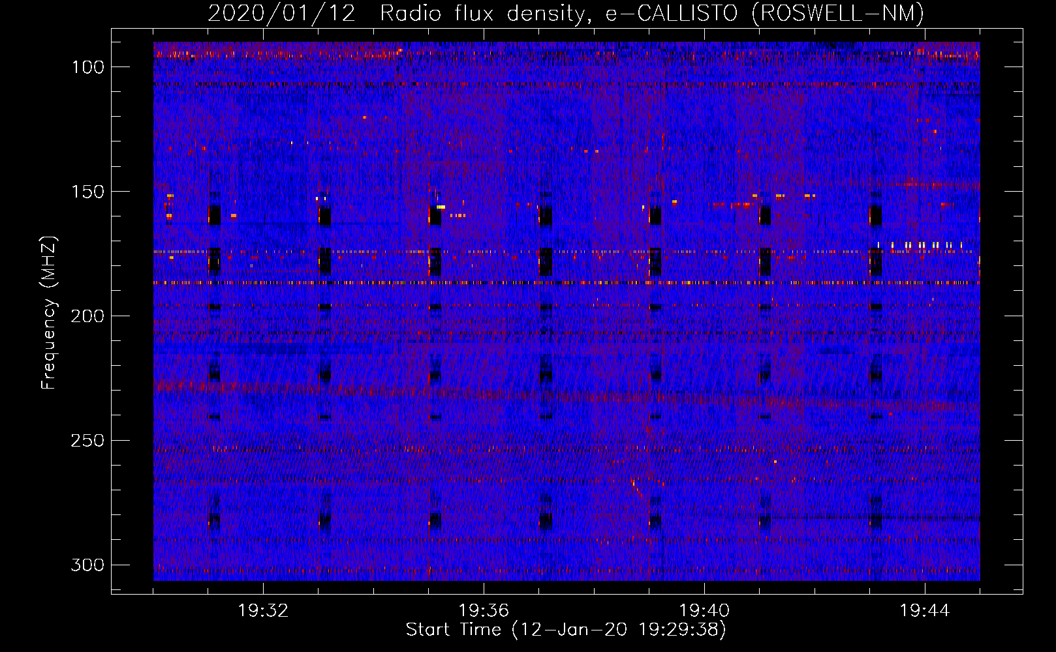1056x652 pixels.
Task: Click the 'Frequency (MHZ)' axis label
Action: click(49, 313)
